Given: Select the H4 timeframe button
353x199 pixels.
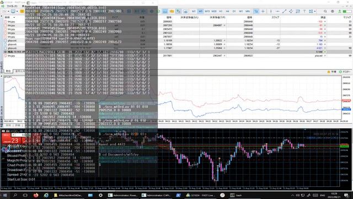Looking at the screenshot, I should point(227,11).
